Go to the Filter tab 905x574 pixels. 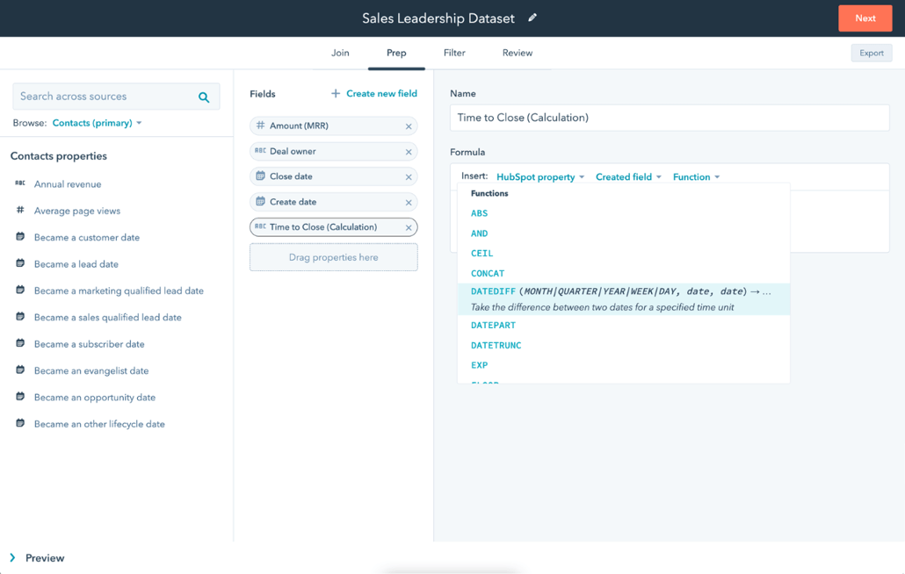coord(454,53)
